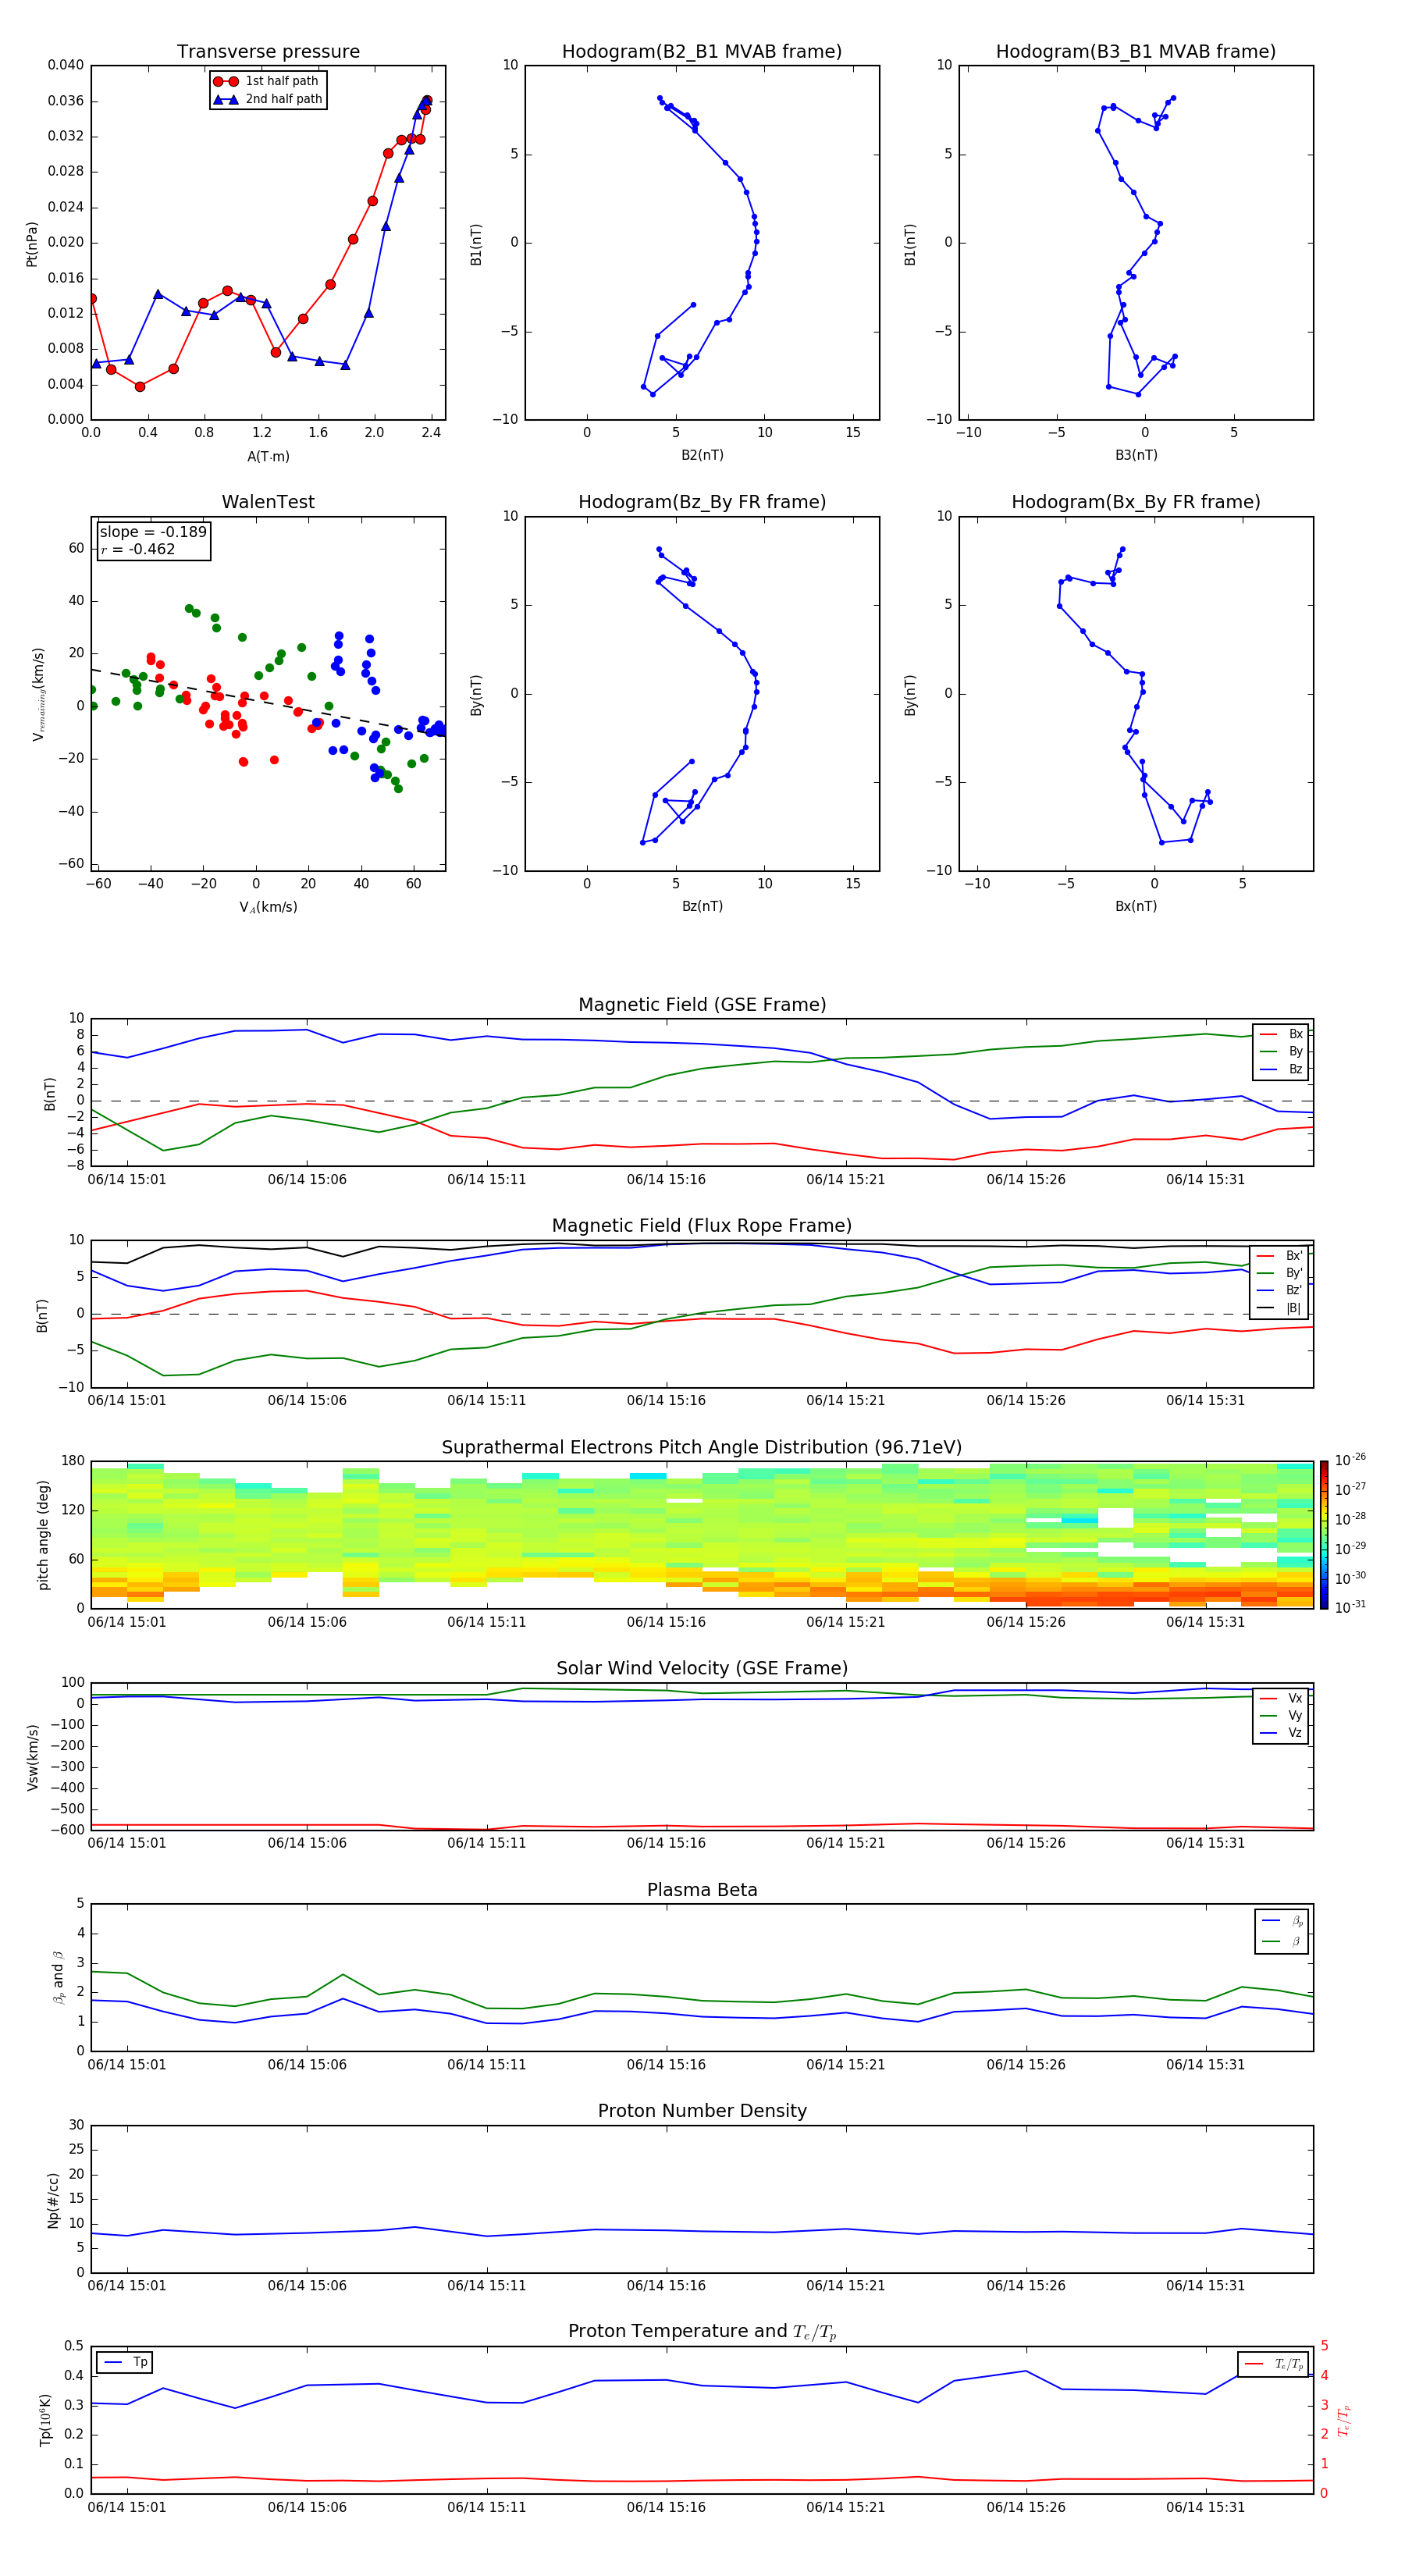
Task: Click the 'Tp(10^6K)' axis label
Action: pos(45,2420)
